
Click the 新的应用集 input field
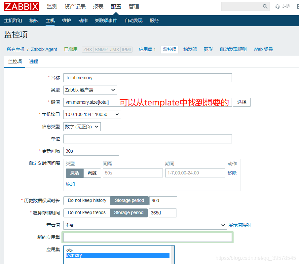click(x=148, y=238)
